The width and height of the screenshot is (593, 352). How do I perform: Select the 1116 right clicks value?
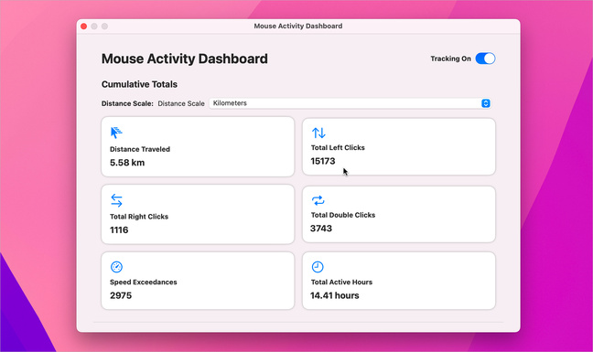(x=119, y=230)
